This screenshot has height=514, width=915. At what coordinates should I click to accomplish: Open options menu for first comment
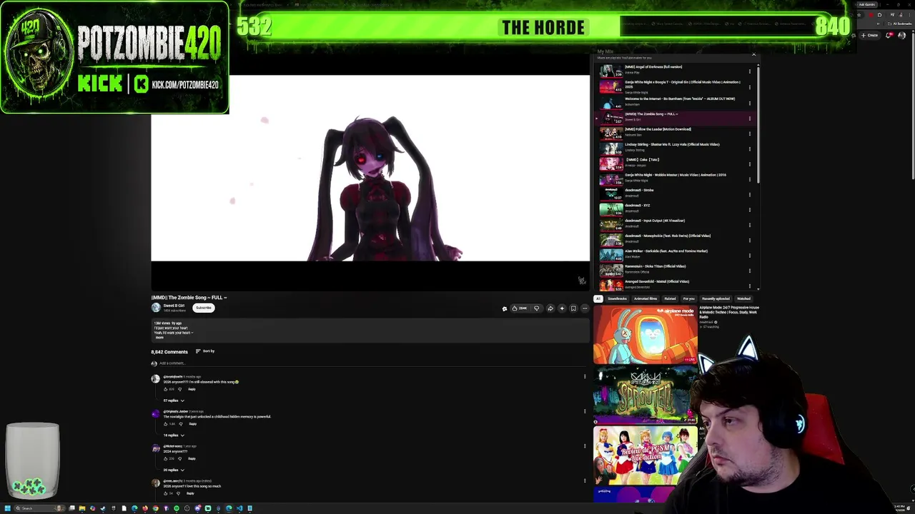(x=585, y=377)
